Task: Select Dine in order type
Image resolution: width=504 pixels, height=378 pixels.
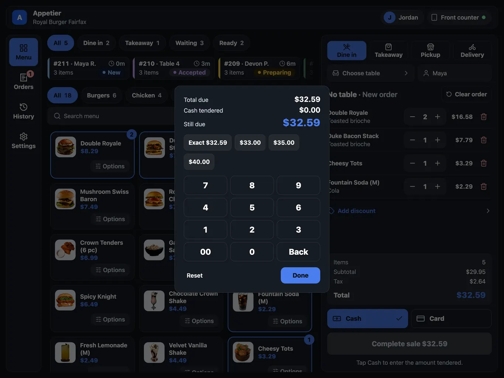Action: click(347, 51)
